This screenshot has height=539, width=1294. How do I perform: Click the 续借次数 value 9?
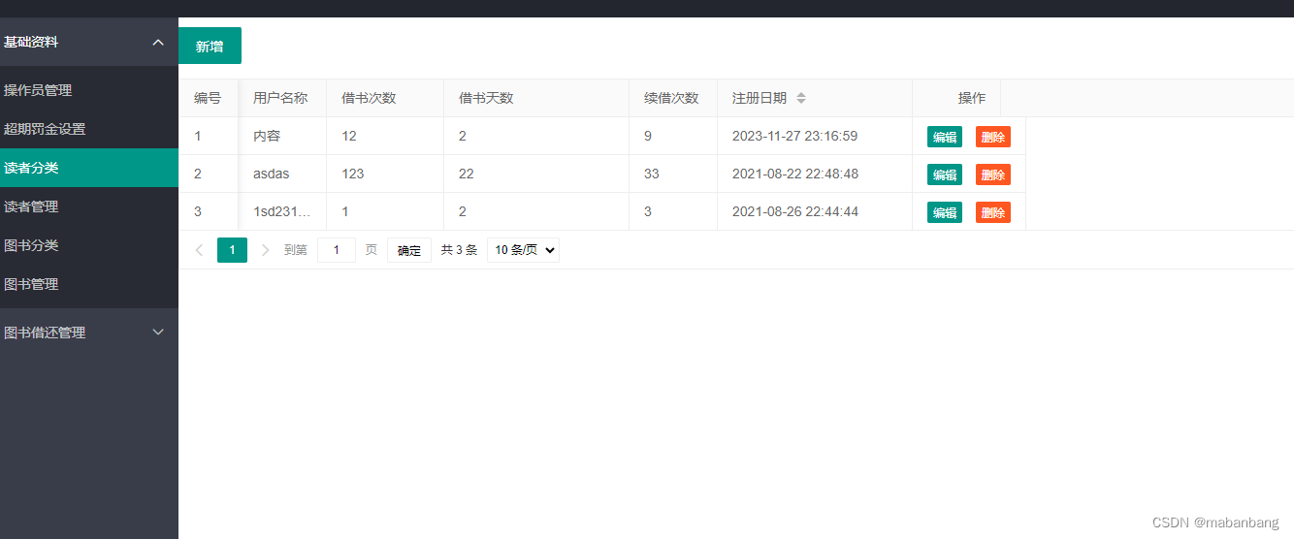click(648, 137)
